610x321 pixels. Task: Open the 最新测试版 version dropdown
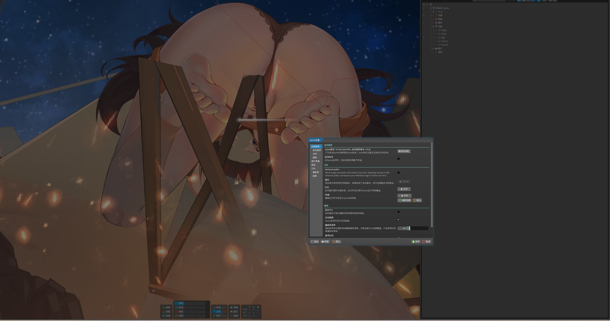404,151
